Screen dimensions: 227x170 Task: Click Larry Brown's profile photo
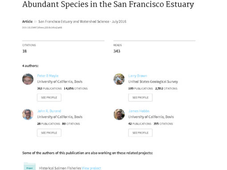click(x=119, y=79)
